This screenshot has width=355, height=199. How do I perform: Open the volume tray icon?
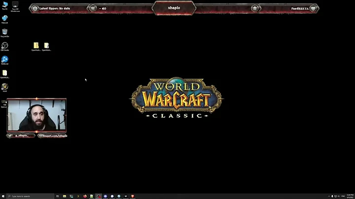(x=339, y=196)
